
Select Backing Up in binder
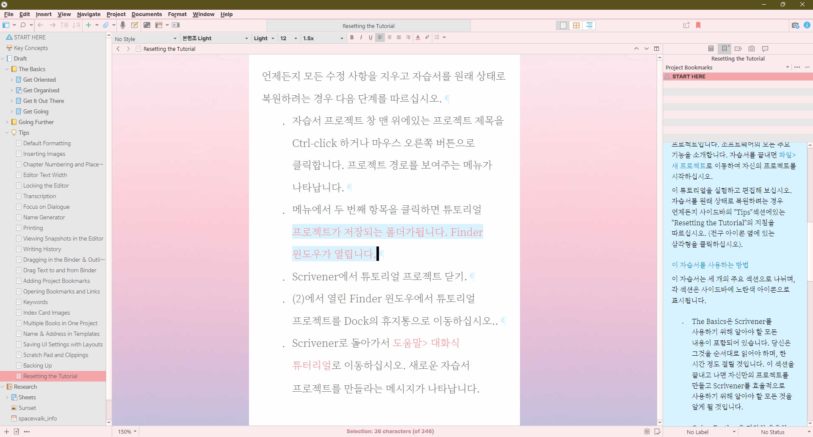[37, 365]
